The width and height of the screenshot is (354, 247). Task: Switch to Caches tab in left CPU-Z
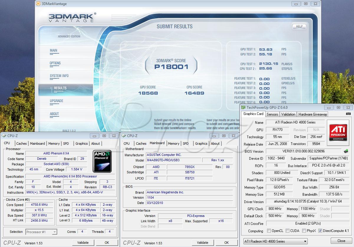click(22, 144)
